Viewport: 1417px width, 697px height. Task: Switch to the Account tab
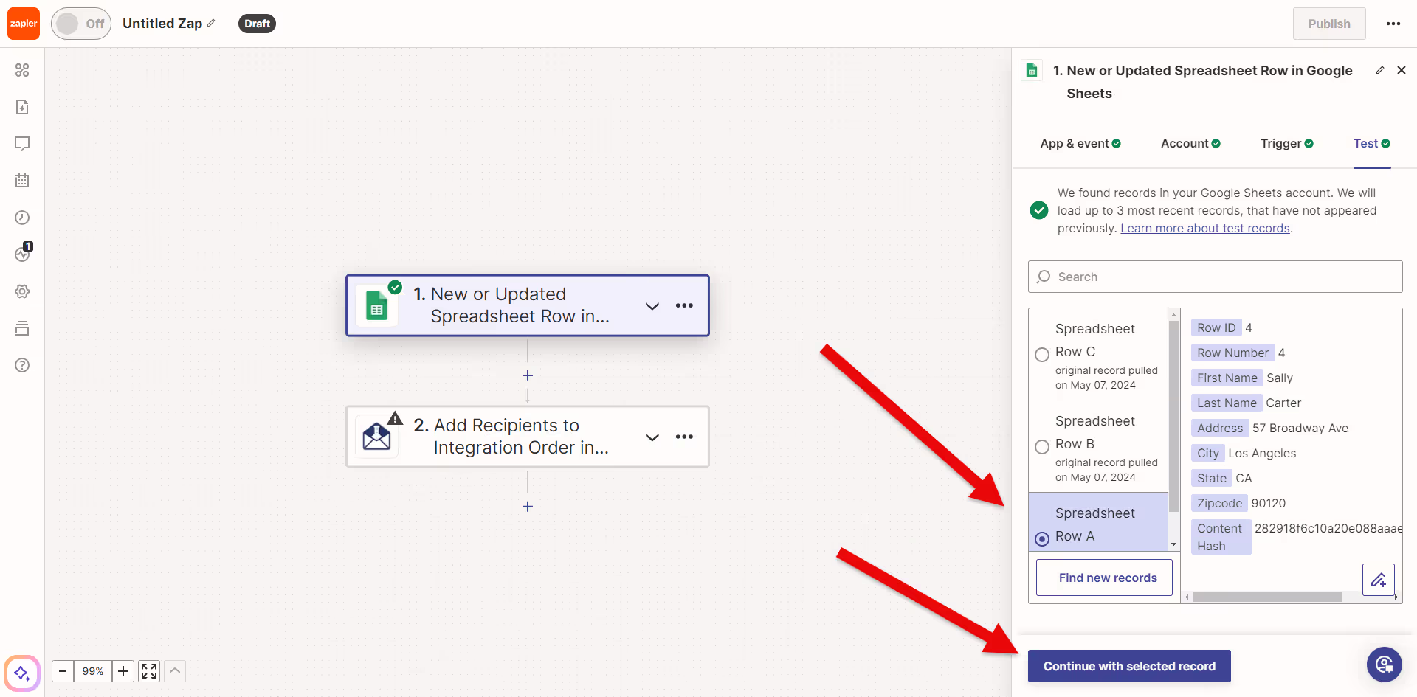click(x=1190, y=143)
